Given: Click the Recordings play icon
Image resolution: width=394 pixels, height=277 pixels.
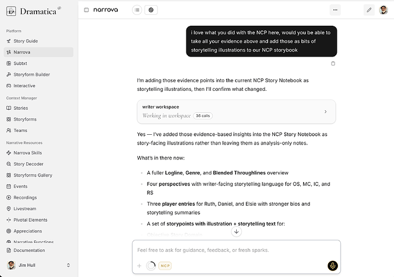Looking at the screenshot, I should point(9,198).
